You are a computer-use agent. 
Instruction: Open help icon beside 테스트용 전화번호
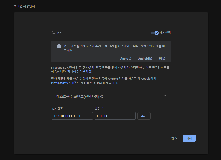[102, 97]
